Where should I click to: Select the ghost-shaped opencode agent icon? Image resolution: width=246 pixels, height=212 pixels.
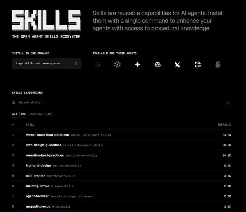click(217, 65)
